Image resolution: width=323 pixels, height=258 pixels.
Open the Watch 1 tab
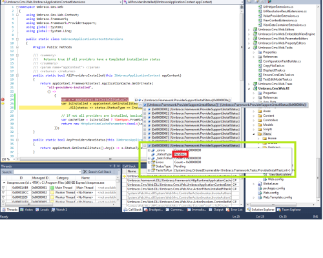coord(59,210)
